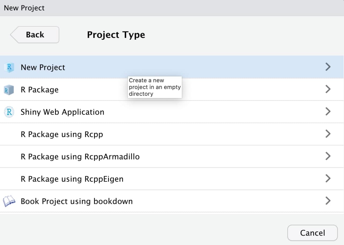Screen dimensions: 344x245
Task: Click the New Project R cube icon
Action: [x=9, y=67]
